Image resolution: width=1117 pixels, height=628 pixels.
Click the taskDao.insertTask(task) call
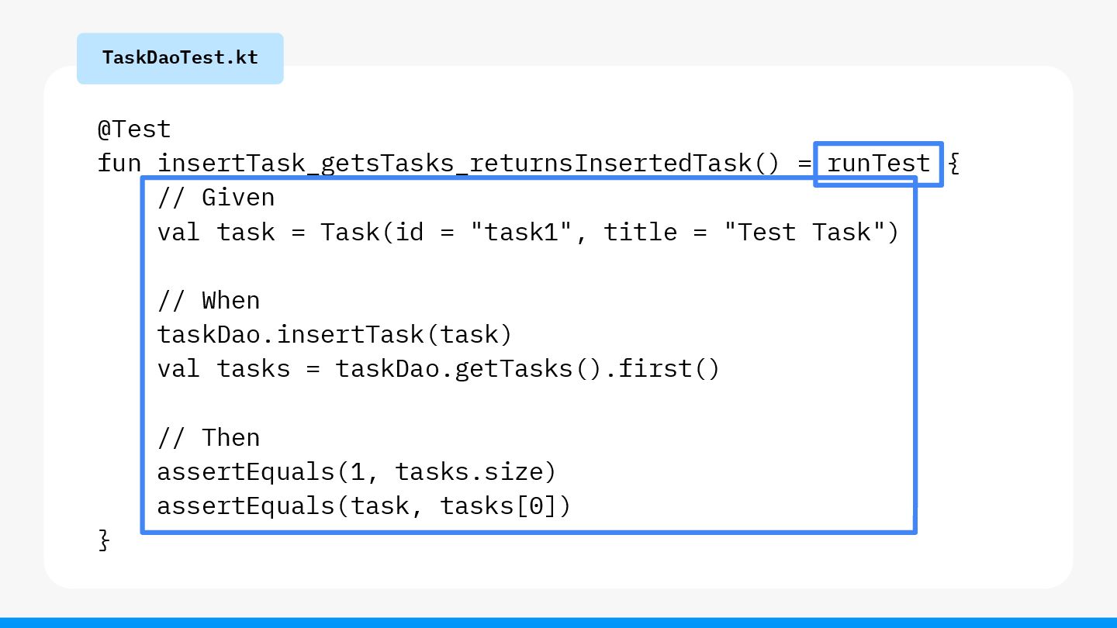coord(335,334)
